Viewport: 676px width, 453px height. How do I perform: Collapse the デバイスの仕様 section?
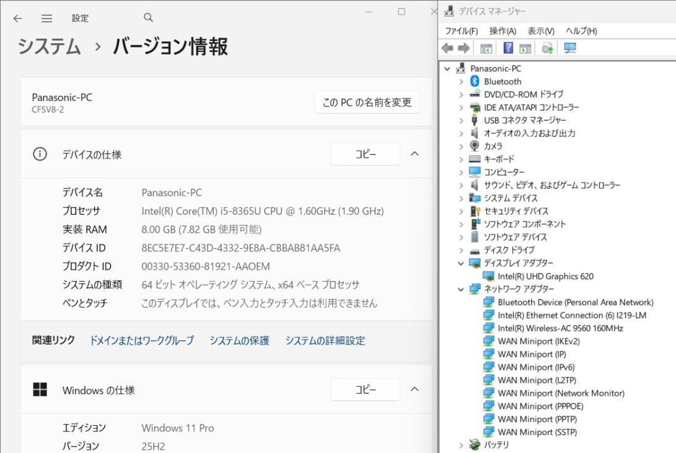(415, 153)
